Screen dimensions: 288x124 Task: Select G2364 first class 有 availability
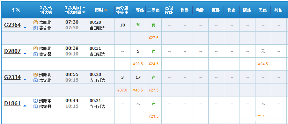tap(138, 25)
